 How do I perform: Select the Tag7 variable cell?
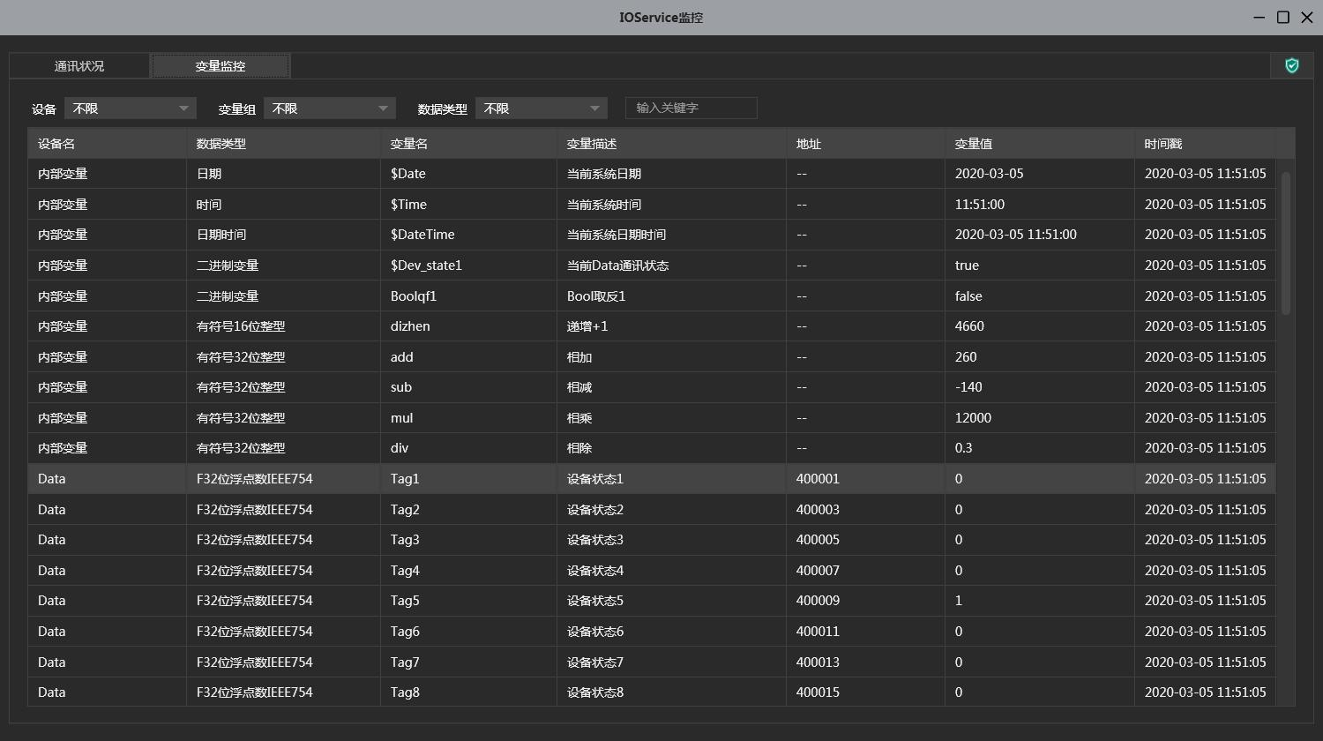click(x=468, y=662)
